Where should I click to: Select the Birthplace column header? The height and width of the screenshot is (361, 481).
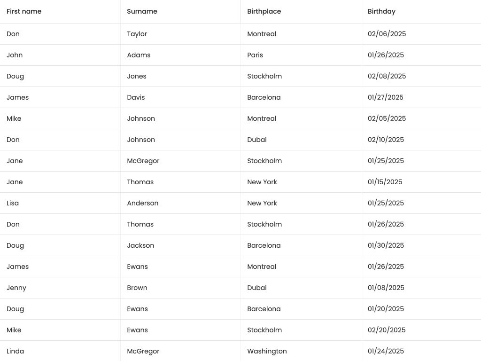(x=264, y=11)
